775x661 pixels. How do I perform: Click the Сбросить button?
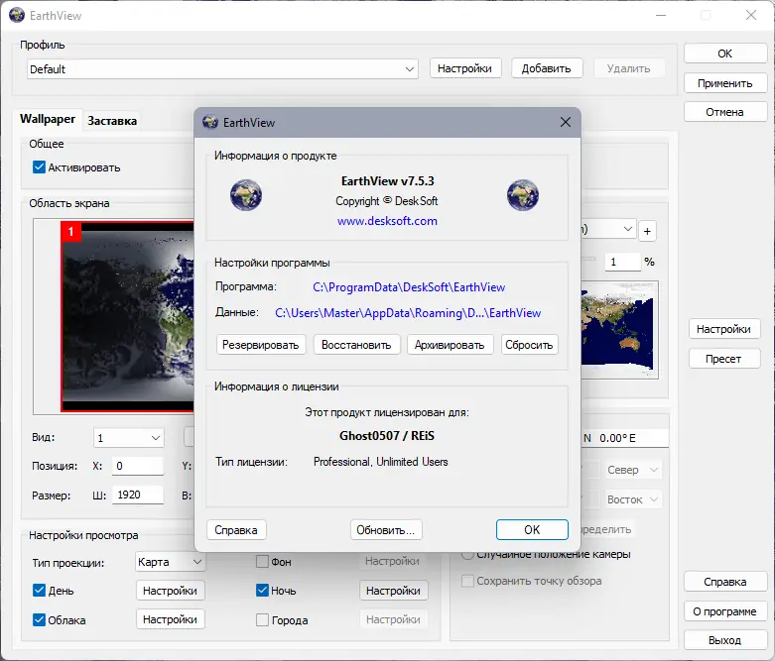pyautogui.click(x=529, y=345)
